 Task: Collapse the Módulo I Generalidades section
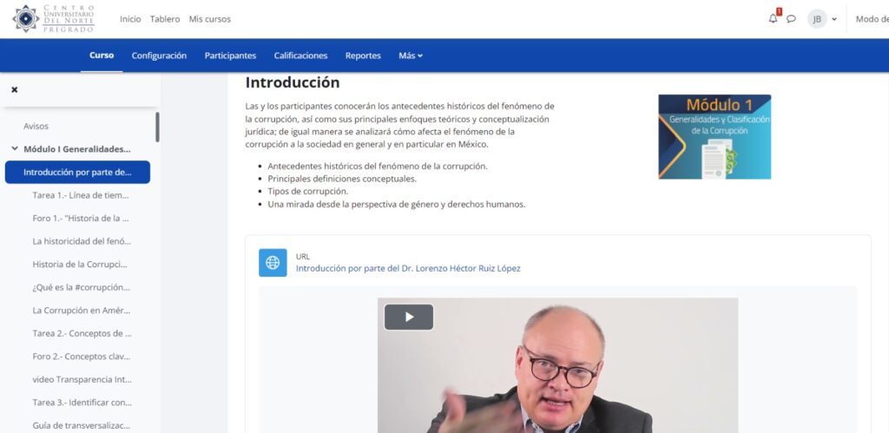click(14, 149)
